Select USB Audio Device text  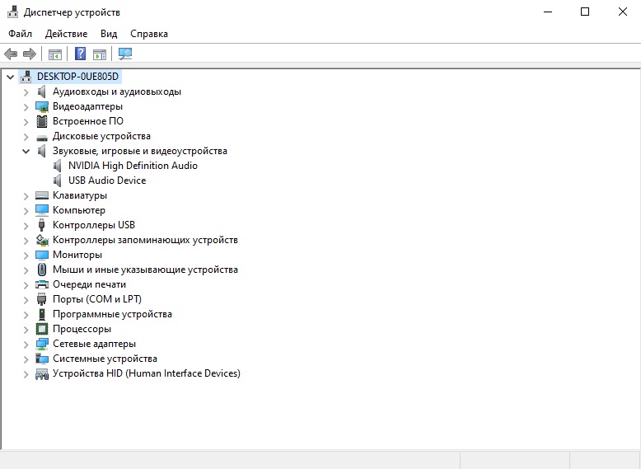(x=107, y=181)
